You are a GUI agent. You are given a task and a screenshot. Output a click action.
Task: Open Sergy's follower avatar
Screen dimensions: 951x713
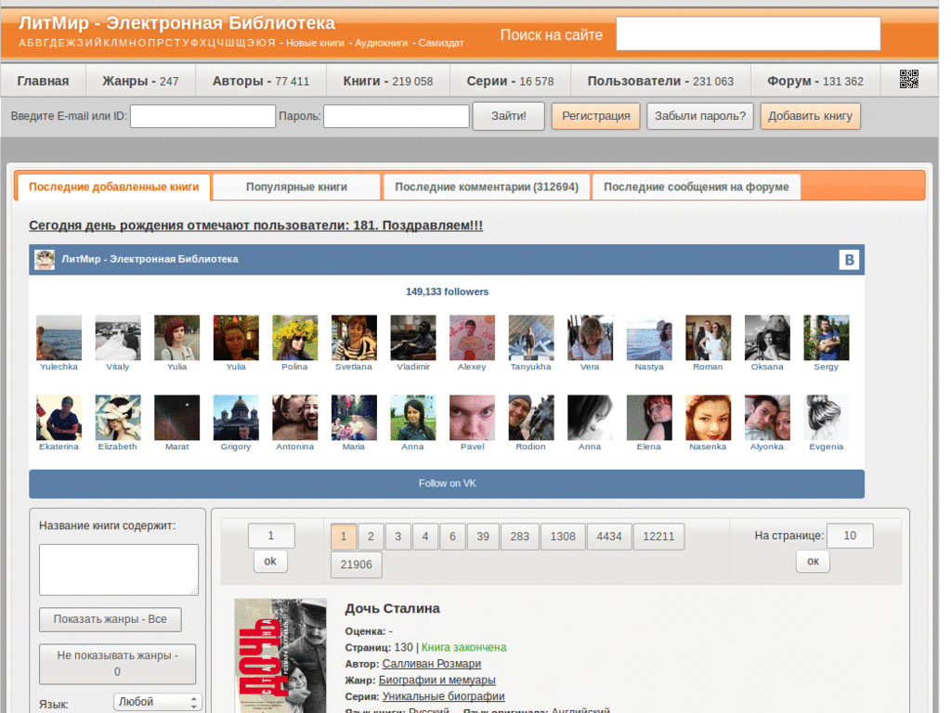coord(826,338)
